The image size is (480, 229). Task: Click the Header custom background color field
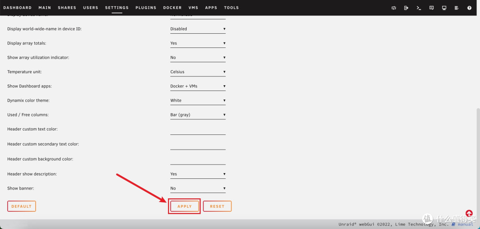pos(198,160)
